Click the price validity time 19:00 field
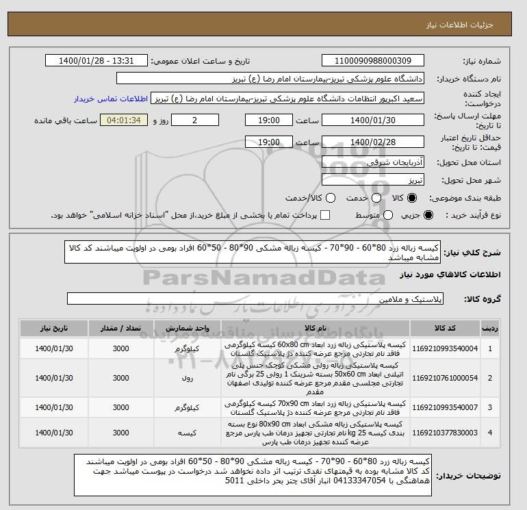The height and width of the screenshot is (510, 527). point(269,142)
